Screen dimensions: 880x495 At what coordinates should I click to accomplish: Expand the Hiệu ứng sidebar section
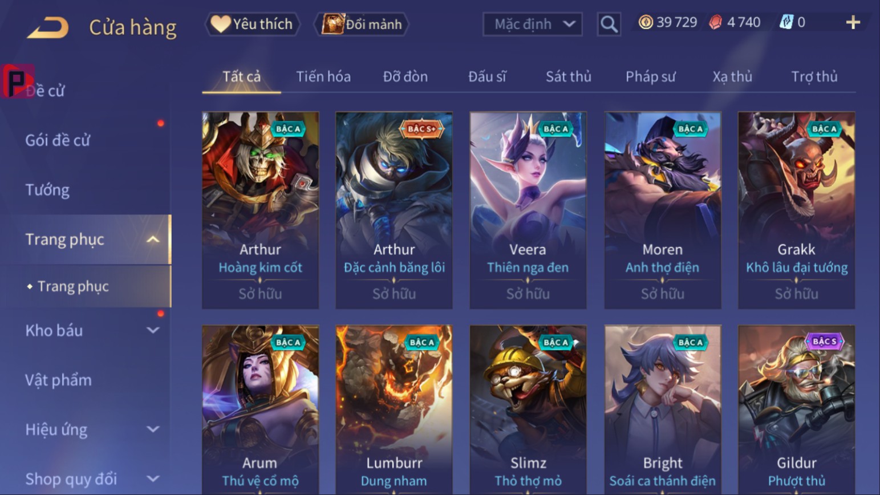click(x=153, y=429)
